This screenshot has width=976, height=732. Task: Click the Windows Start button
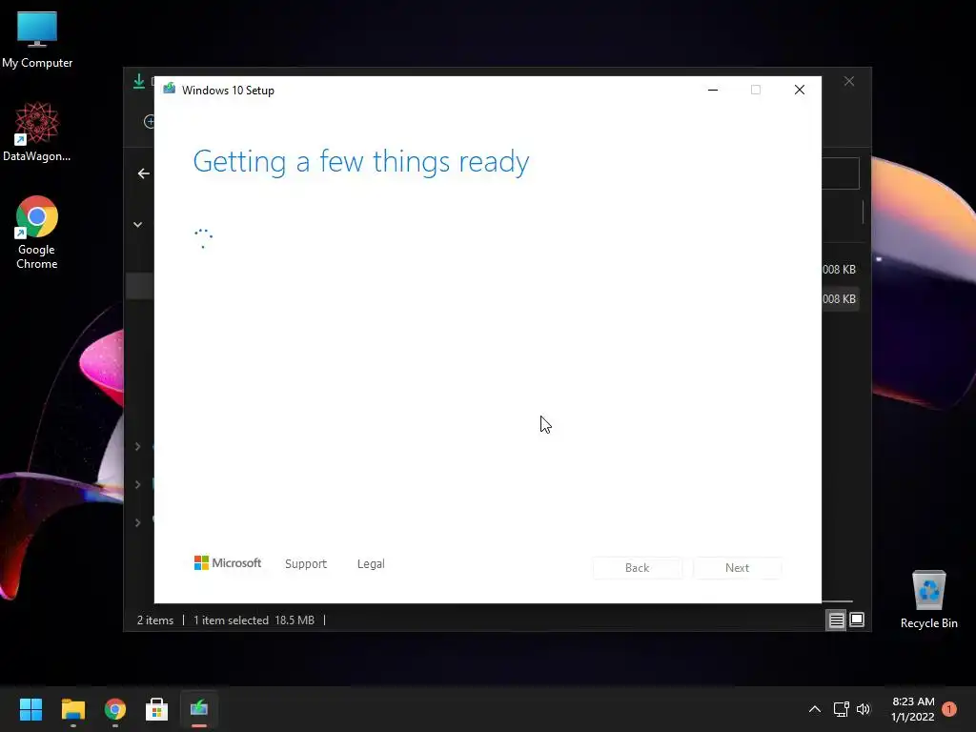30,709
